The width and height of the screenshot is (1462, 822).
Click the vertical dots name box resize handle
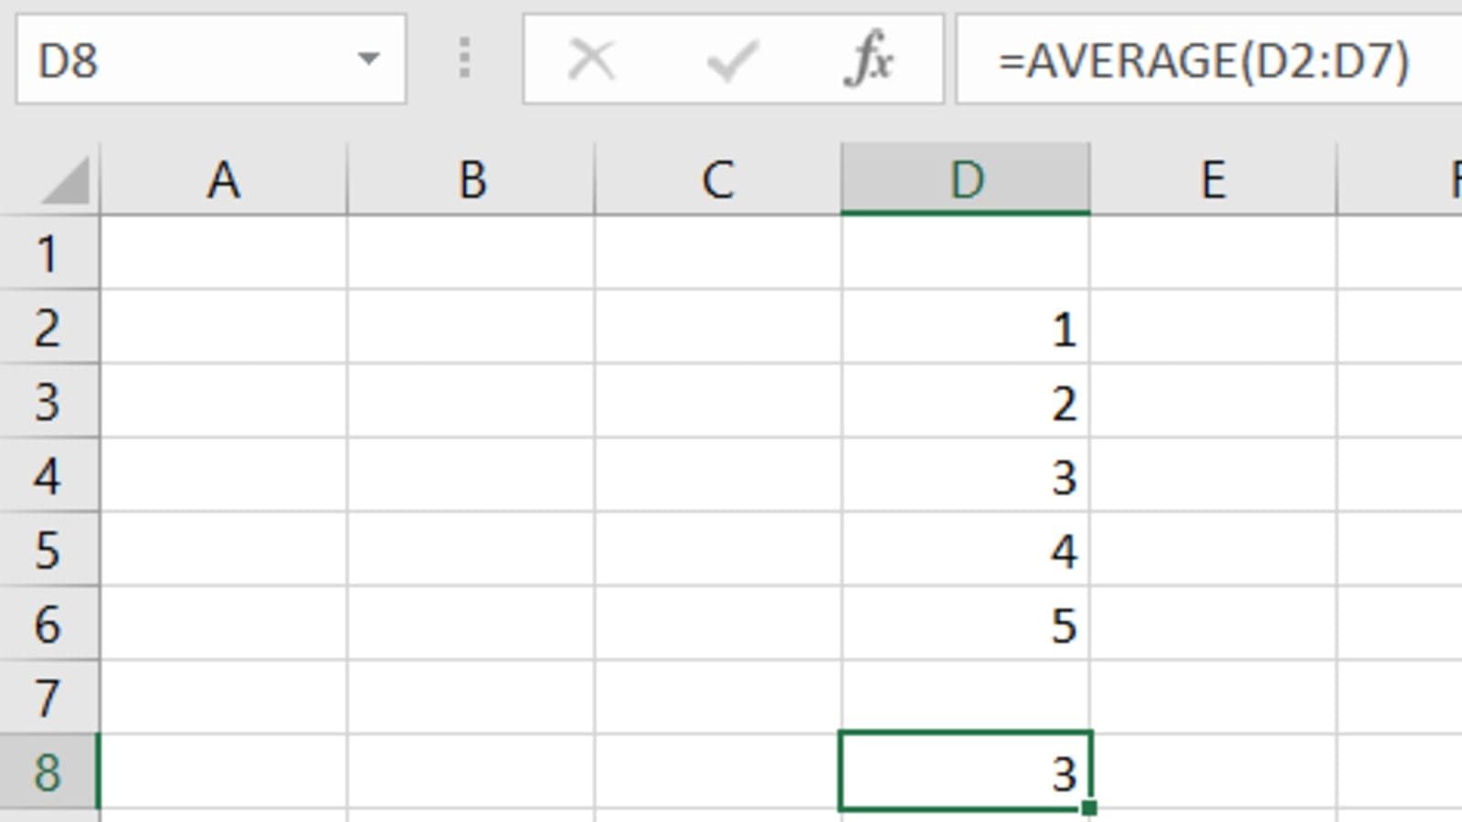click(464, 58)
